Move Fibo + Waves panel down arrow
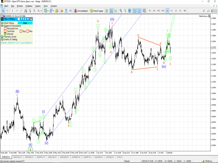This screenshot has width=218, height=163. 21,19
